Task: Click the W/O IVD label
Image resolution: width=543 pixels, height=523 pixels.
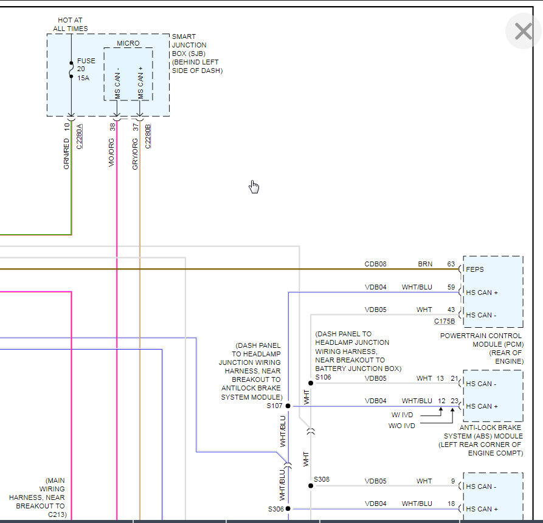Action: [x=401, y=426]
